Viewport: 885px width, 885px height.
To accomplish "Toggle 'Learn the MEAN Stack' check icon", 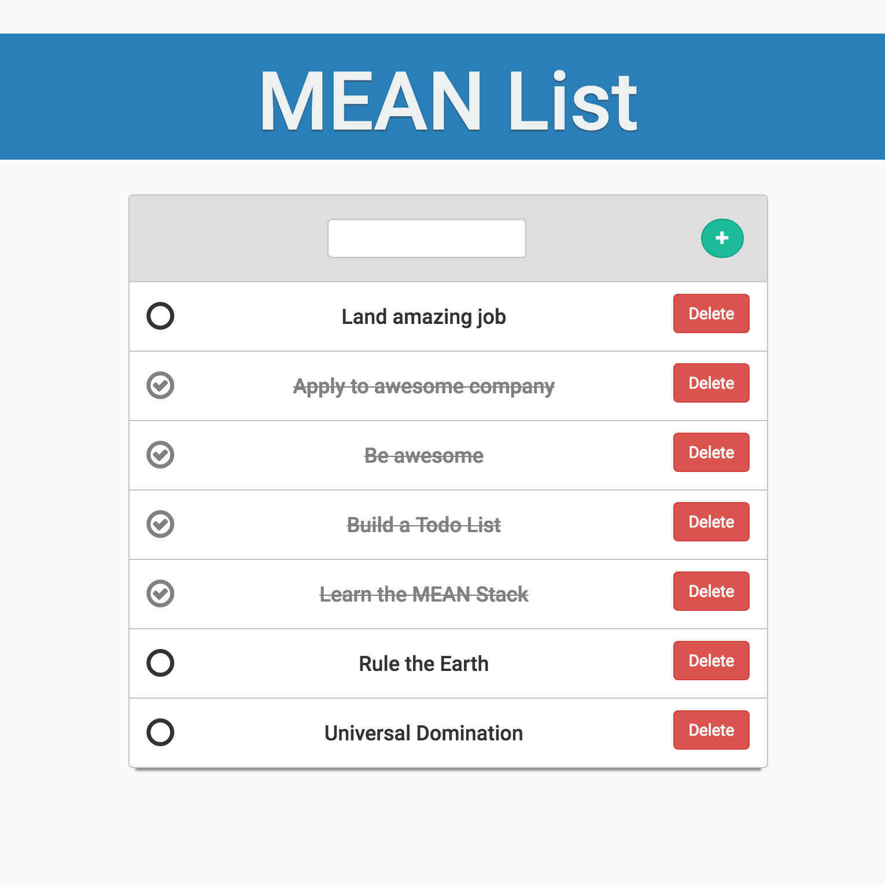I will [x=160, y=593].
